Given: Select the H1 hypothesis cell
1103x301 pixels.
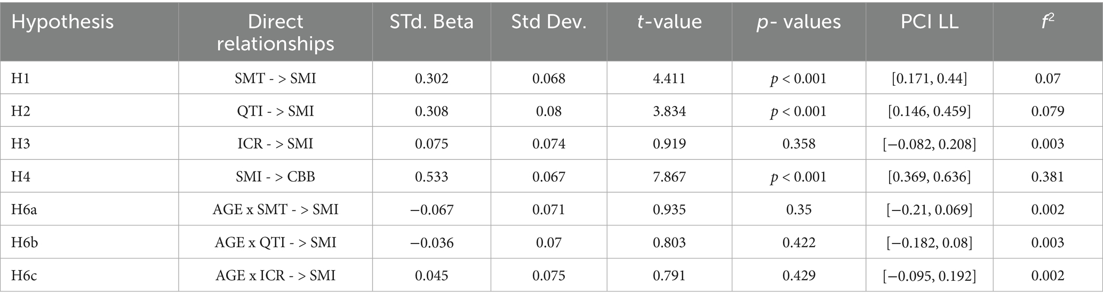Looking at the screenshot, I should coord(20,78).
